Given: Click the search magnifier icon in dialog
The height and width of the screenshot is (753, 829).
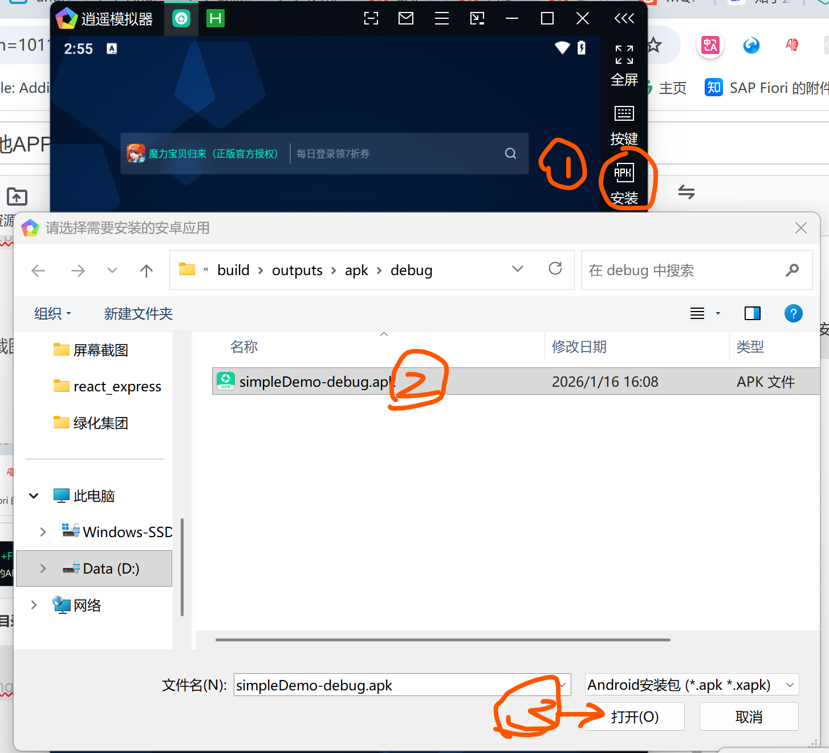Looking at the screenshot, I should (x=793, y=270).
